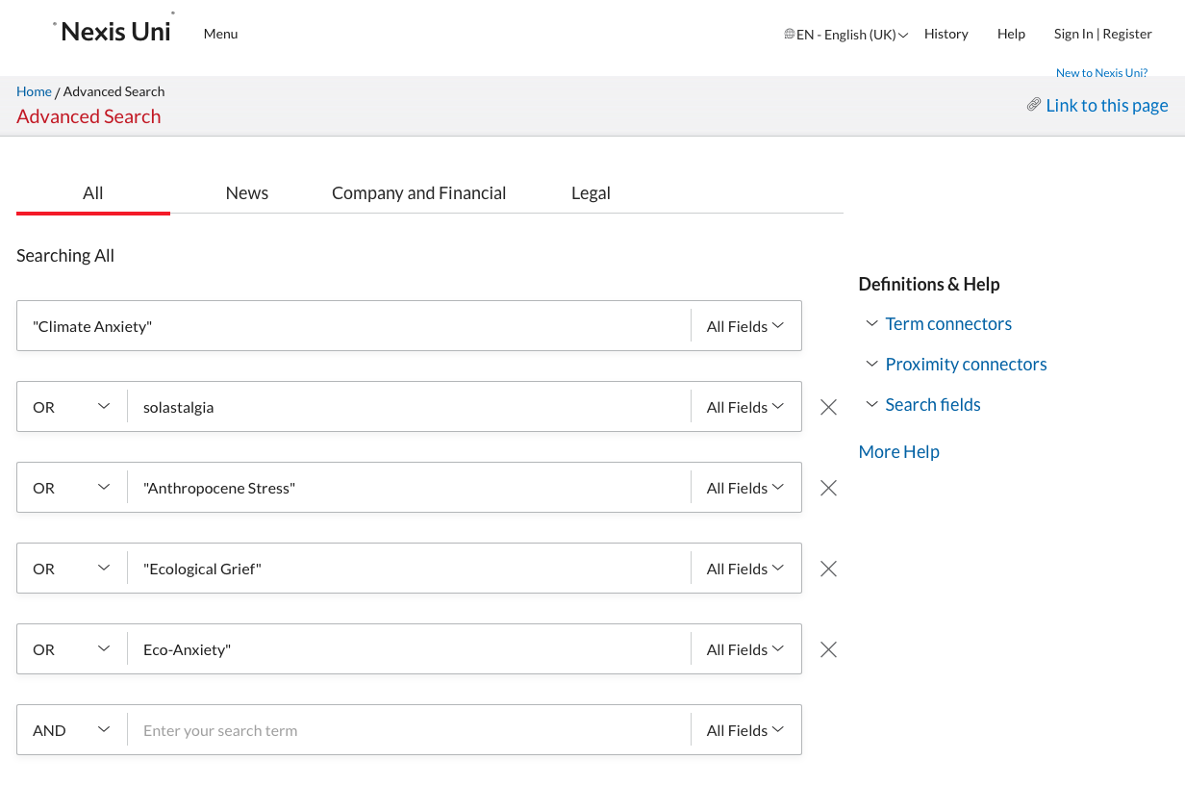Click the paperclip Link to this page icon
Image resolution: width=1185 pixels, height=785 pixels.
pos(1034,105)
